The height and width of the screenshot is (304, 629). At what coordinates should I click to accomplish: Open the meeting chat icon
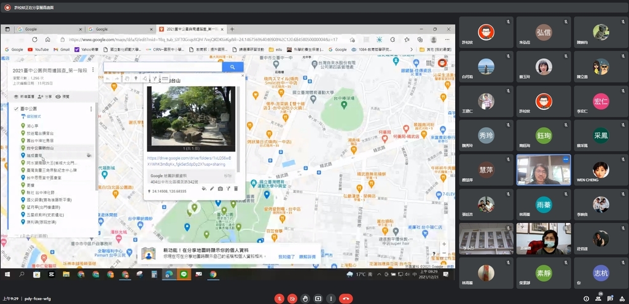pos(610,298)
